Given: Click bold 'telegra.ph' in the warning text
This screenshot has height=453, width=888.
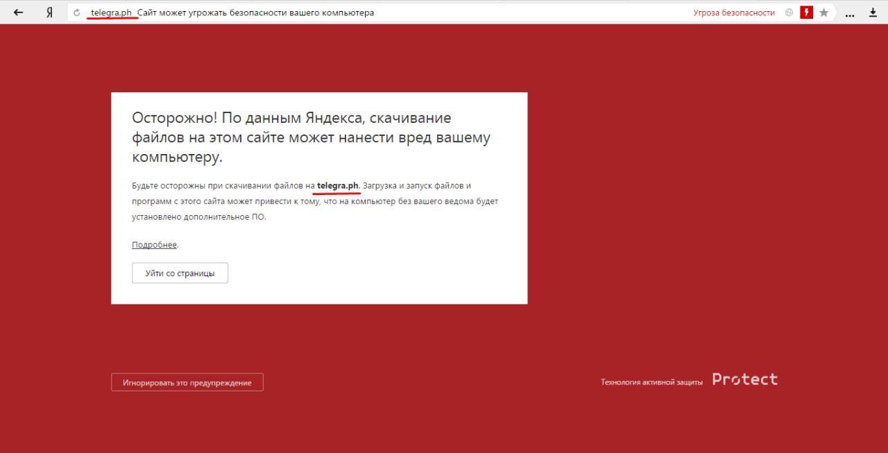Looking at the screenshot, I should [338, 186].
